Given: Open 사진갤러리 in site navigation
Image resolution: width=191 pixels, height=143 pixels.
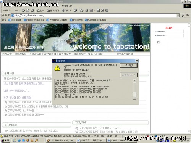Looking at the screenshot, I should tap(50, 54).
